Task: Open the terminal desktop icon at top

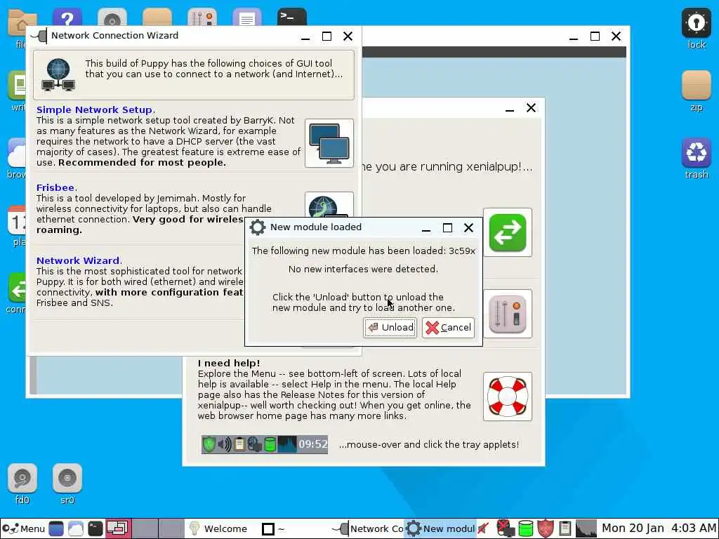Action: pyautogui.click(x=292, y=18)
